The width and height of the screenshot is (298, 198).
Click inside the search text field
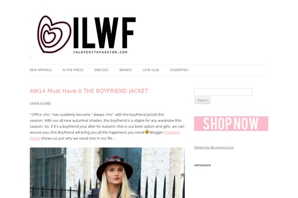pos(223,92)
